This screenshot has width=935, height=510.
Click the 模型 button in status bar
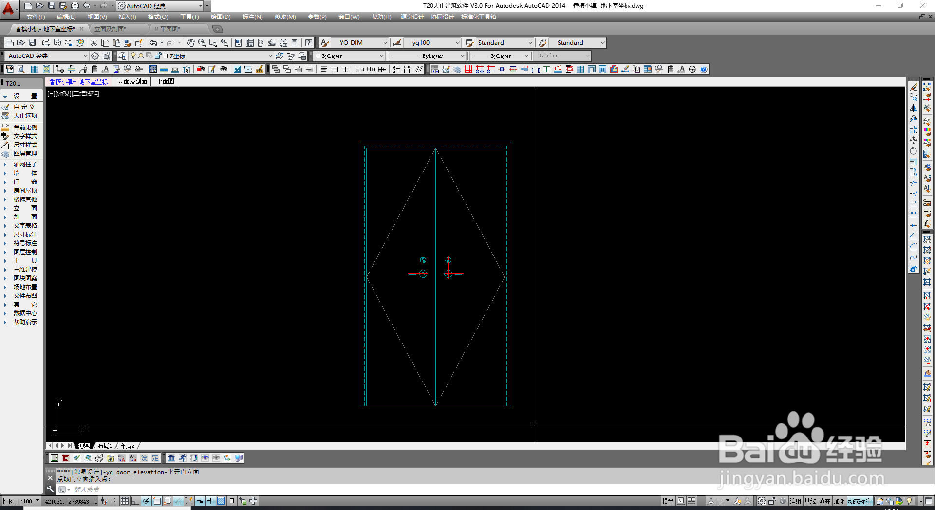668,501
